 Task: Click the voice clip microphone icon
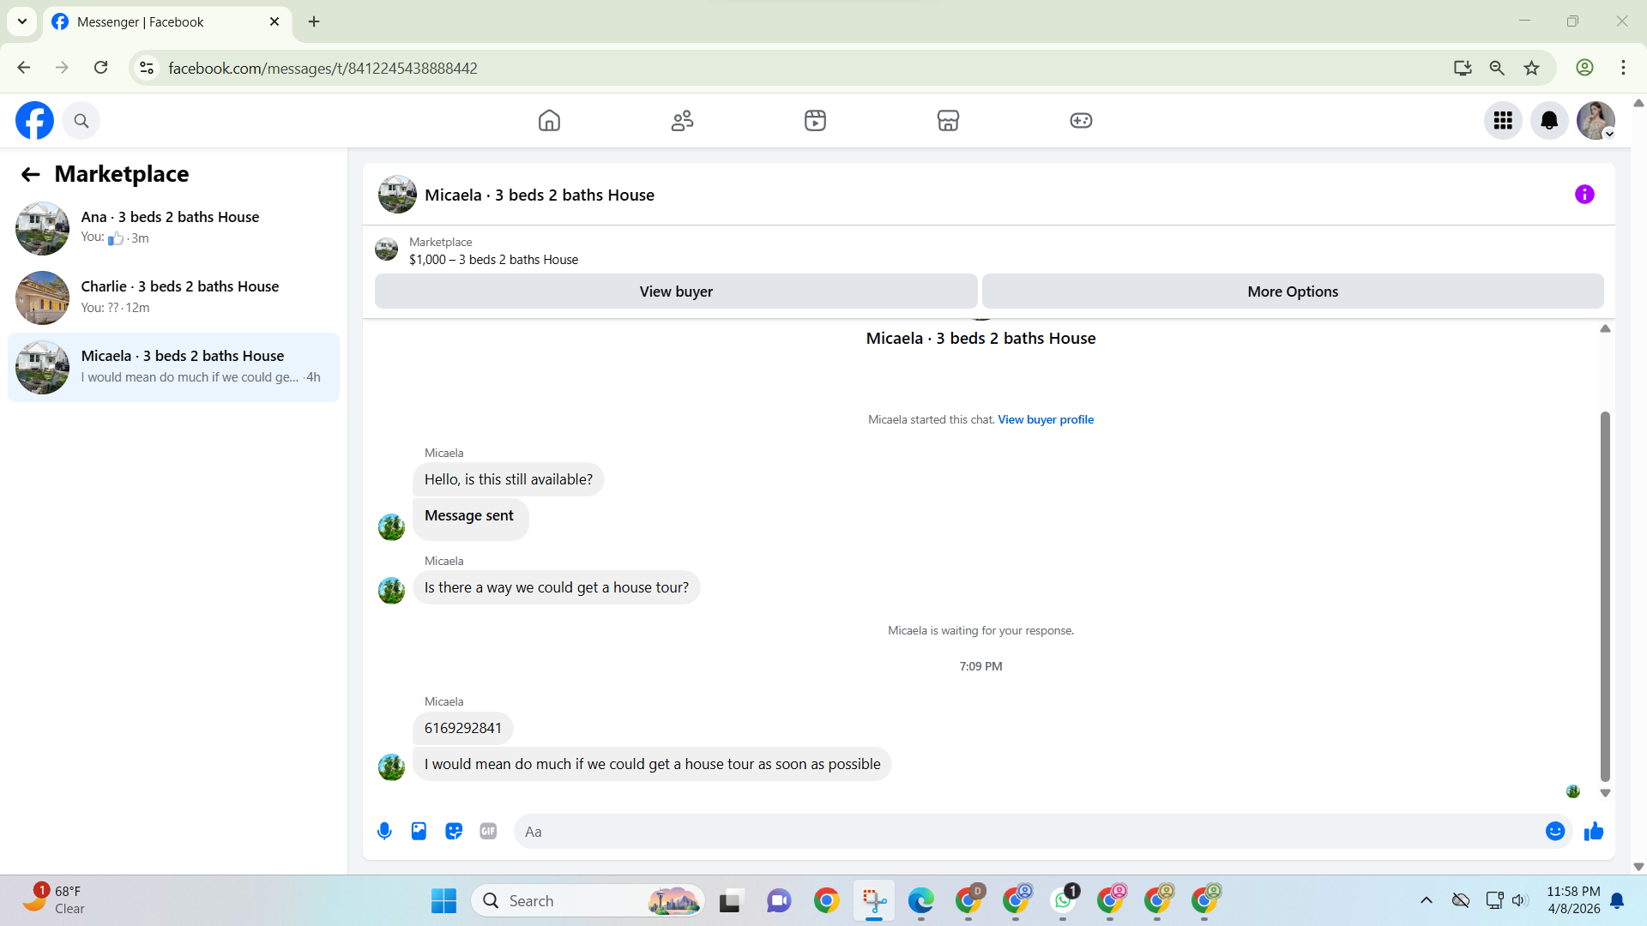tap(384, 831)
